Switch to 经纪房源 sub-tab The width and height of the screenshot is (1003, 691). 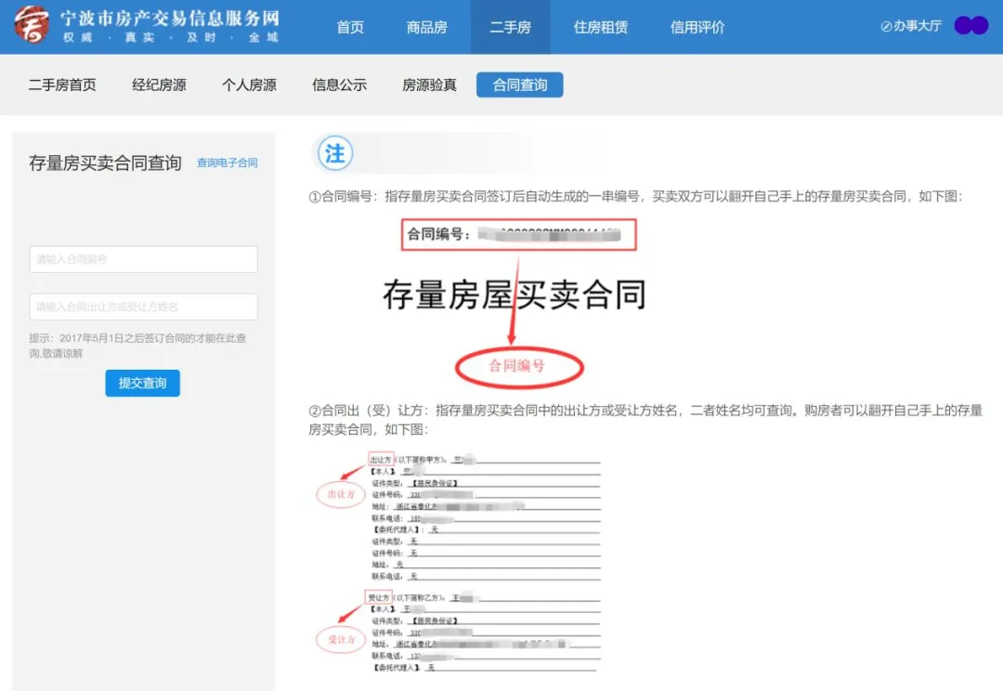[160, 85]
